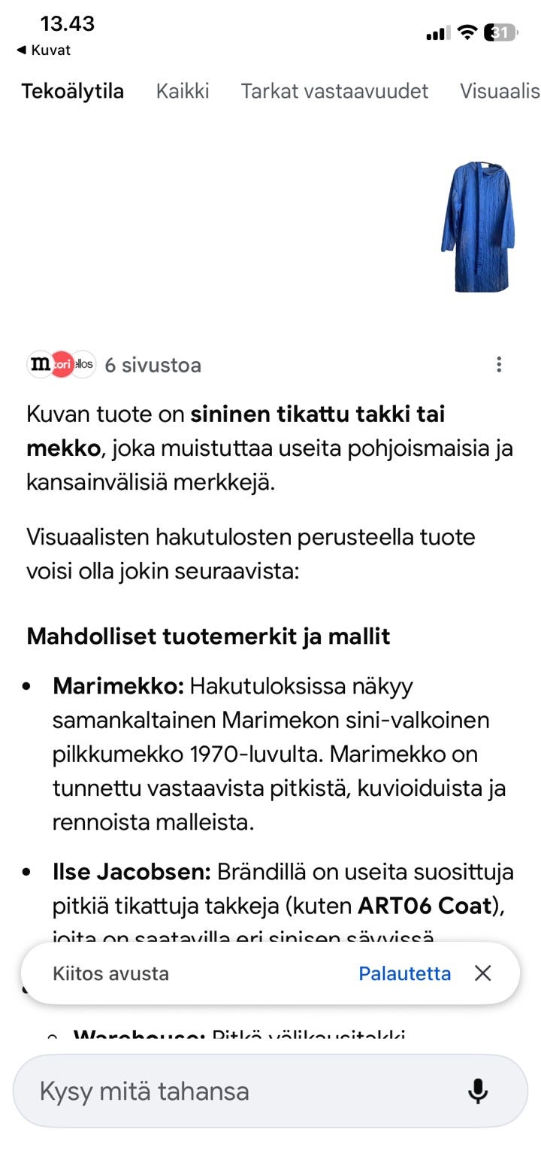The image size is (541, 1172).
Task: Select the Tekoälytila tab
Action: pos(74,91)
